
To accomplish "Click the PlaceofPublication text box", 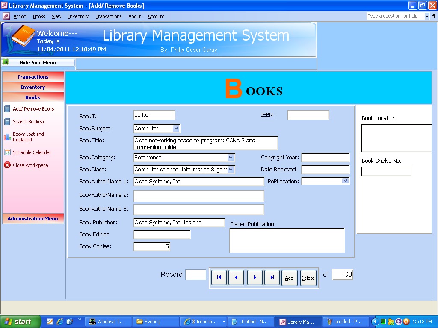I will click(287, 240).
